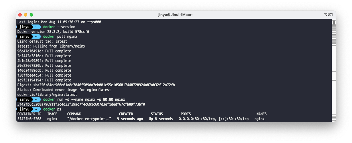Click the NAMES column header

pyautogui.click(x=261, y=114)
